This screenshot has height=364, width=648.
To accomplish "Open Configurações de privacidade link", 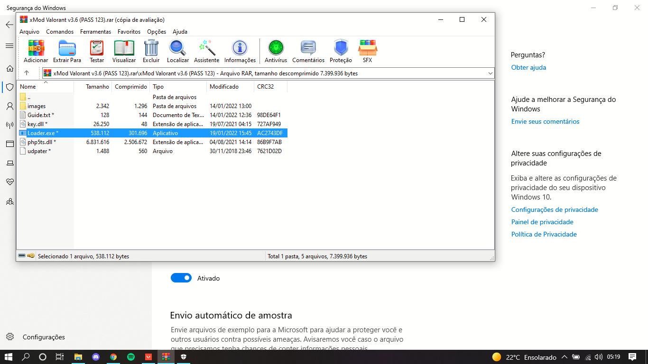I will (x=554, y=209).
